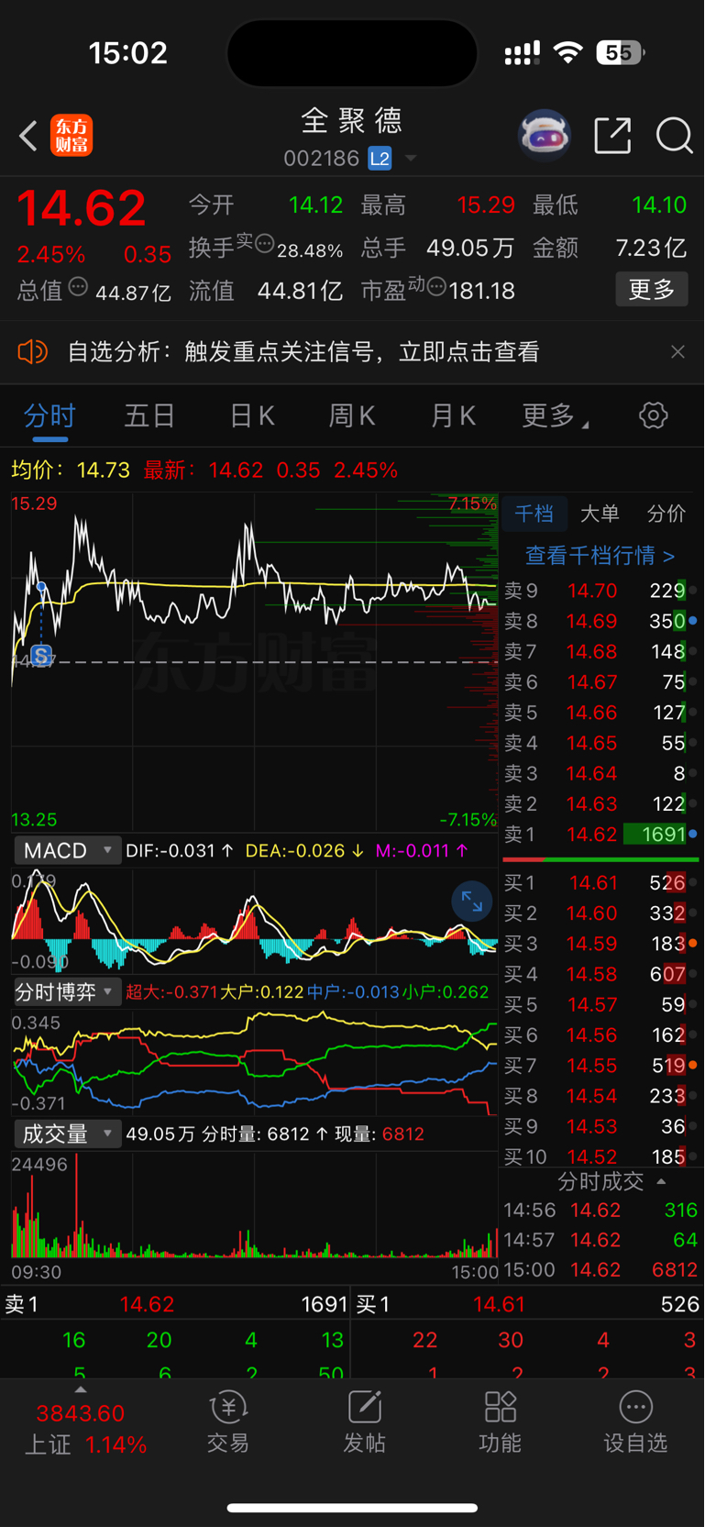Dismiss the 自选分析 notice banner

coord(677,351)
